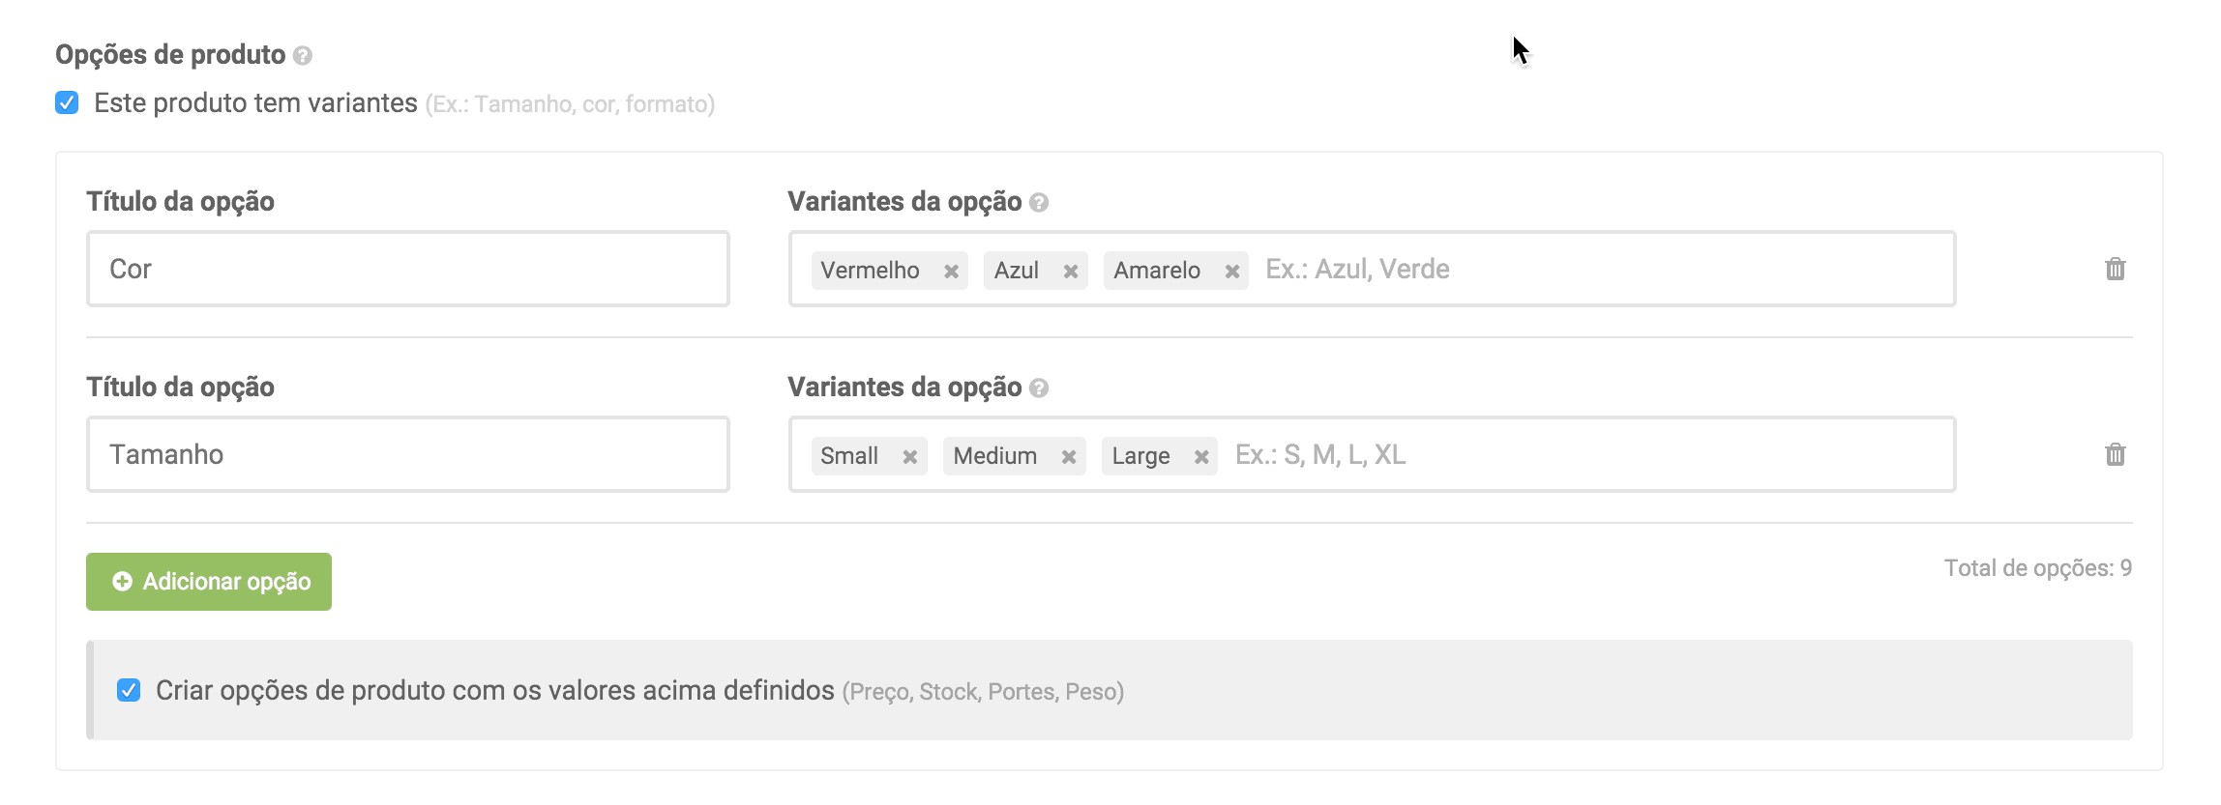This screenshot has height=805, width=2221.
Task: Edit the Cor option title field
Action: (x=407, y=269)
